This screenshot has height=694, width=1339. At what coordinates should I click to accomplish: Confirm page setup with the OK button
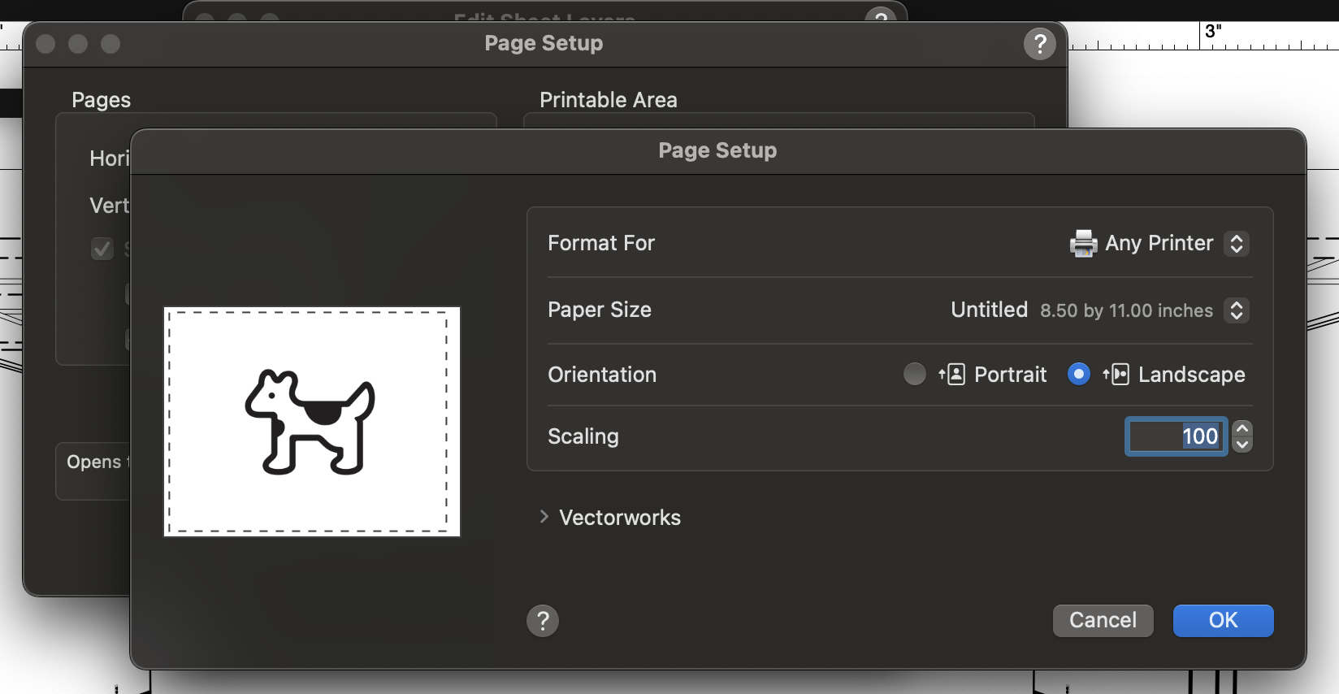pyautogui.click(x=1223, y=621)
